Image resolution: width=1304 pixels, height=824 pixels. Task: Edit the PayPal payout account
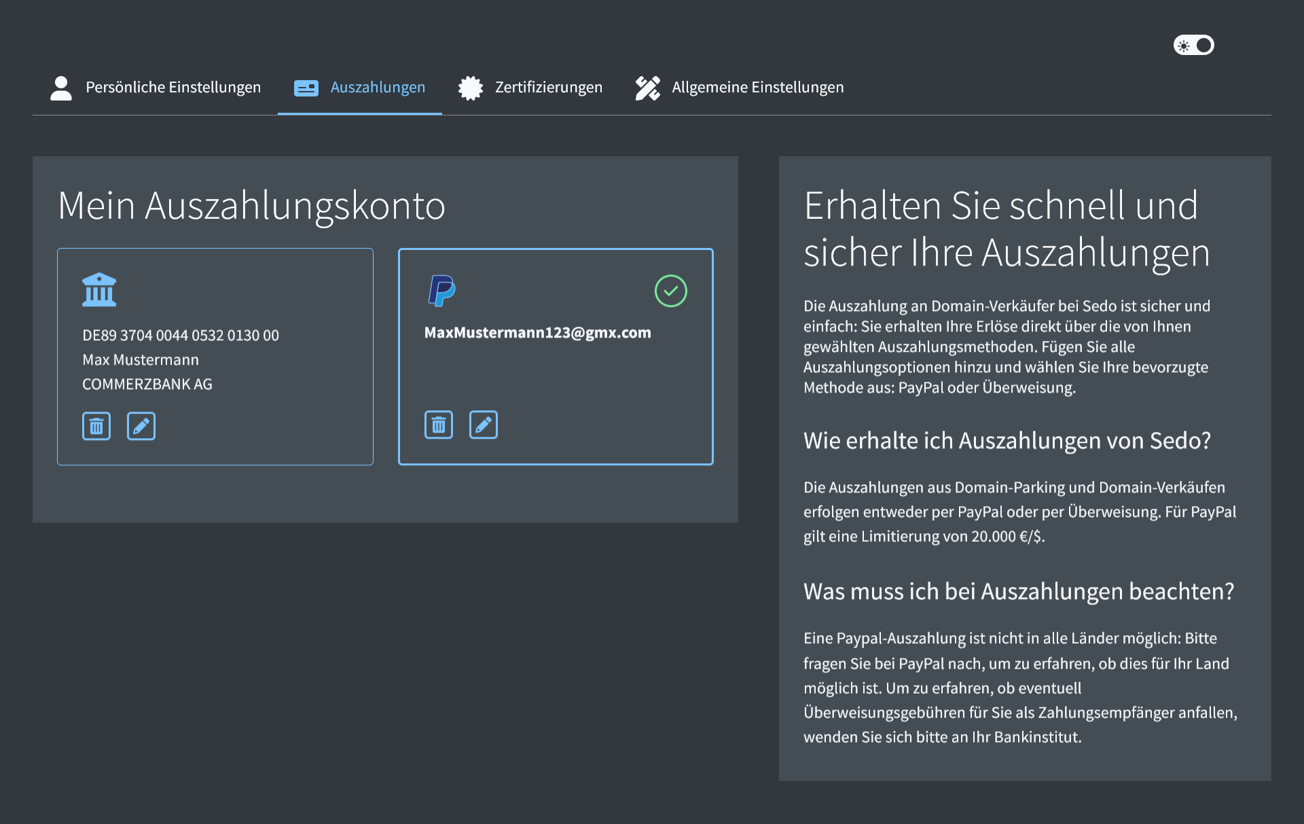coord(484,425)
